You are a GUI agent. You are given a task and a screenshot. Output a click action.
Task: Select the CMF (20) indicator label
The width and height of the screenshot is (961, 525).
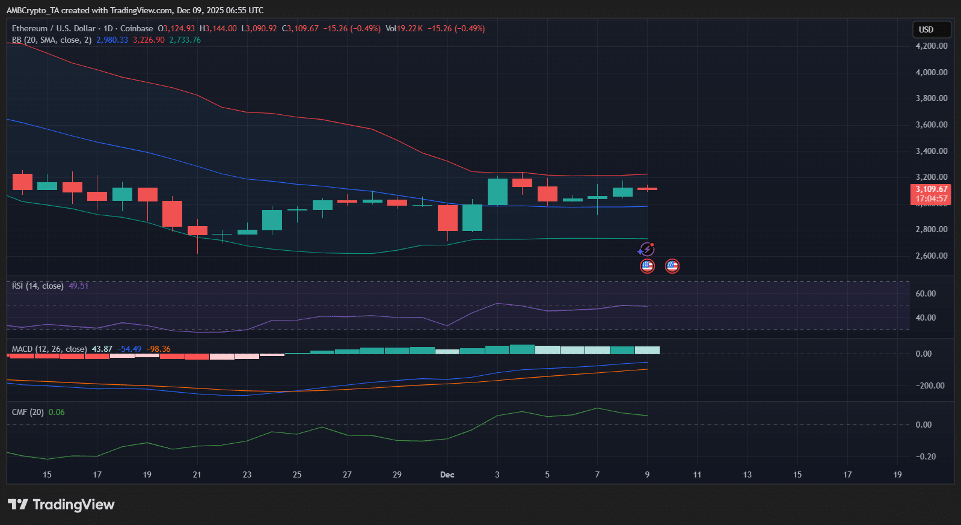click(x=28, y=412)
